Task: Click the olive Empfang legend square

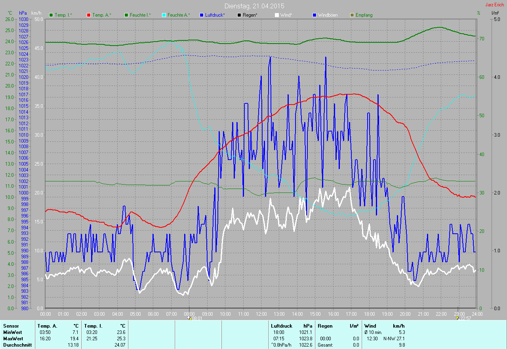Action: (352, 15)
